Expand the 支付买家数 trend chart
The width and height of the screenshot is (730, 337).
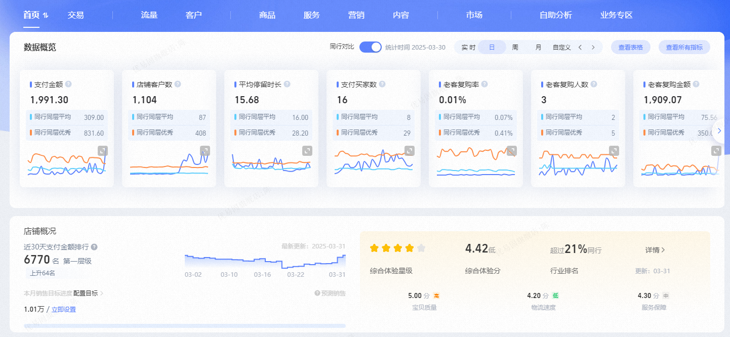tap(410, 151)
